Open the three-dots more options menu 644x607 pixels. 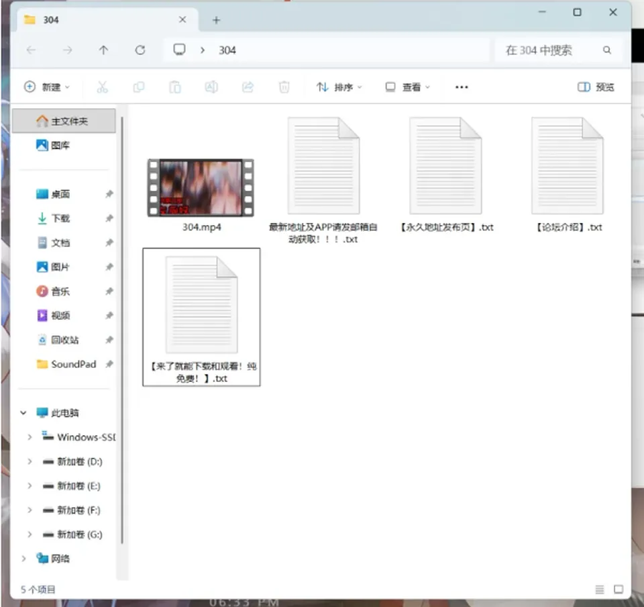click(x=462, y=87)
